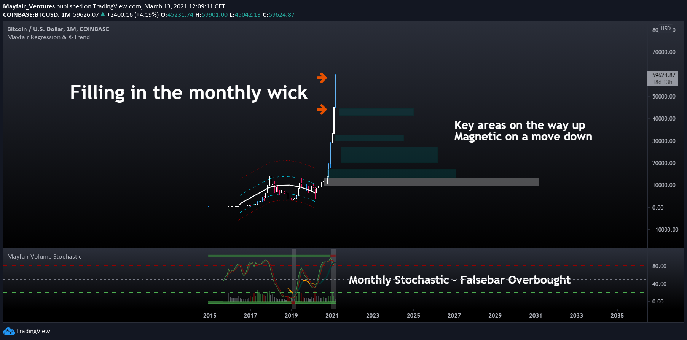Click the 20000.00 price axis label
Screen dimensions: 687x340
coord(664,163)
